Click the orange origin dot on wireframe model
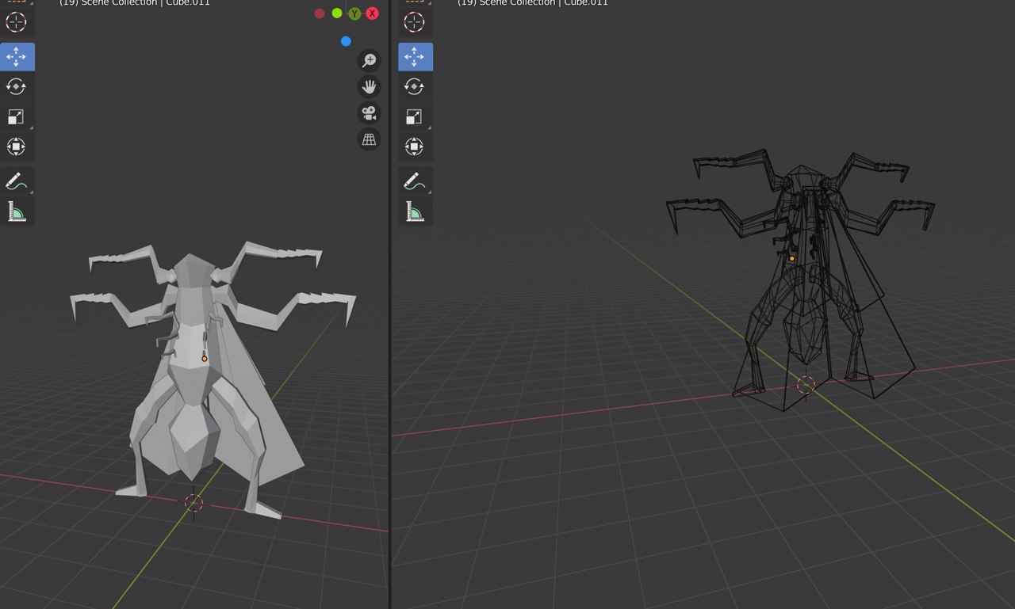1015x609 pixels. click(x=791, y=258)
